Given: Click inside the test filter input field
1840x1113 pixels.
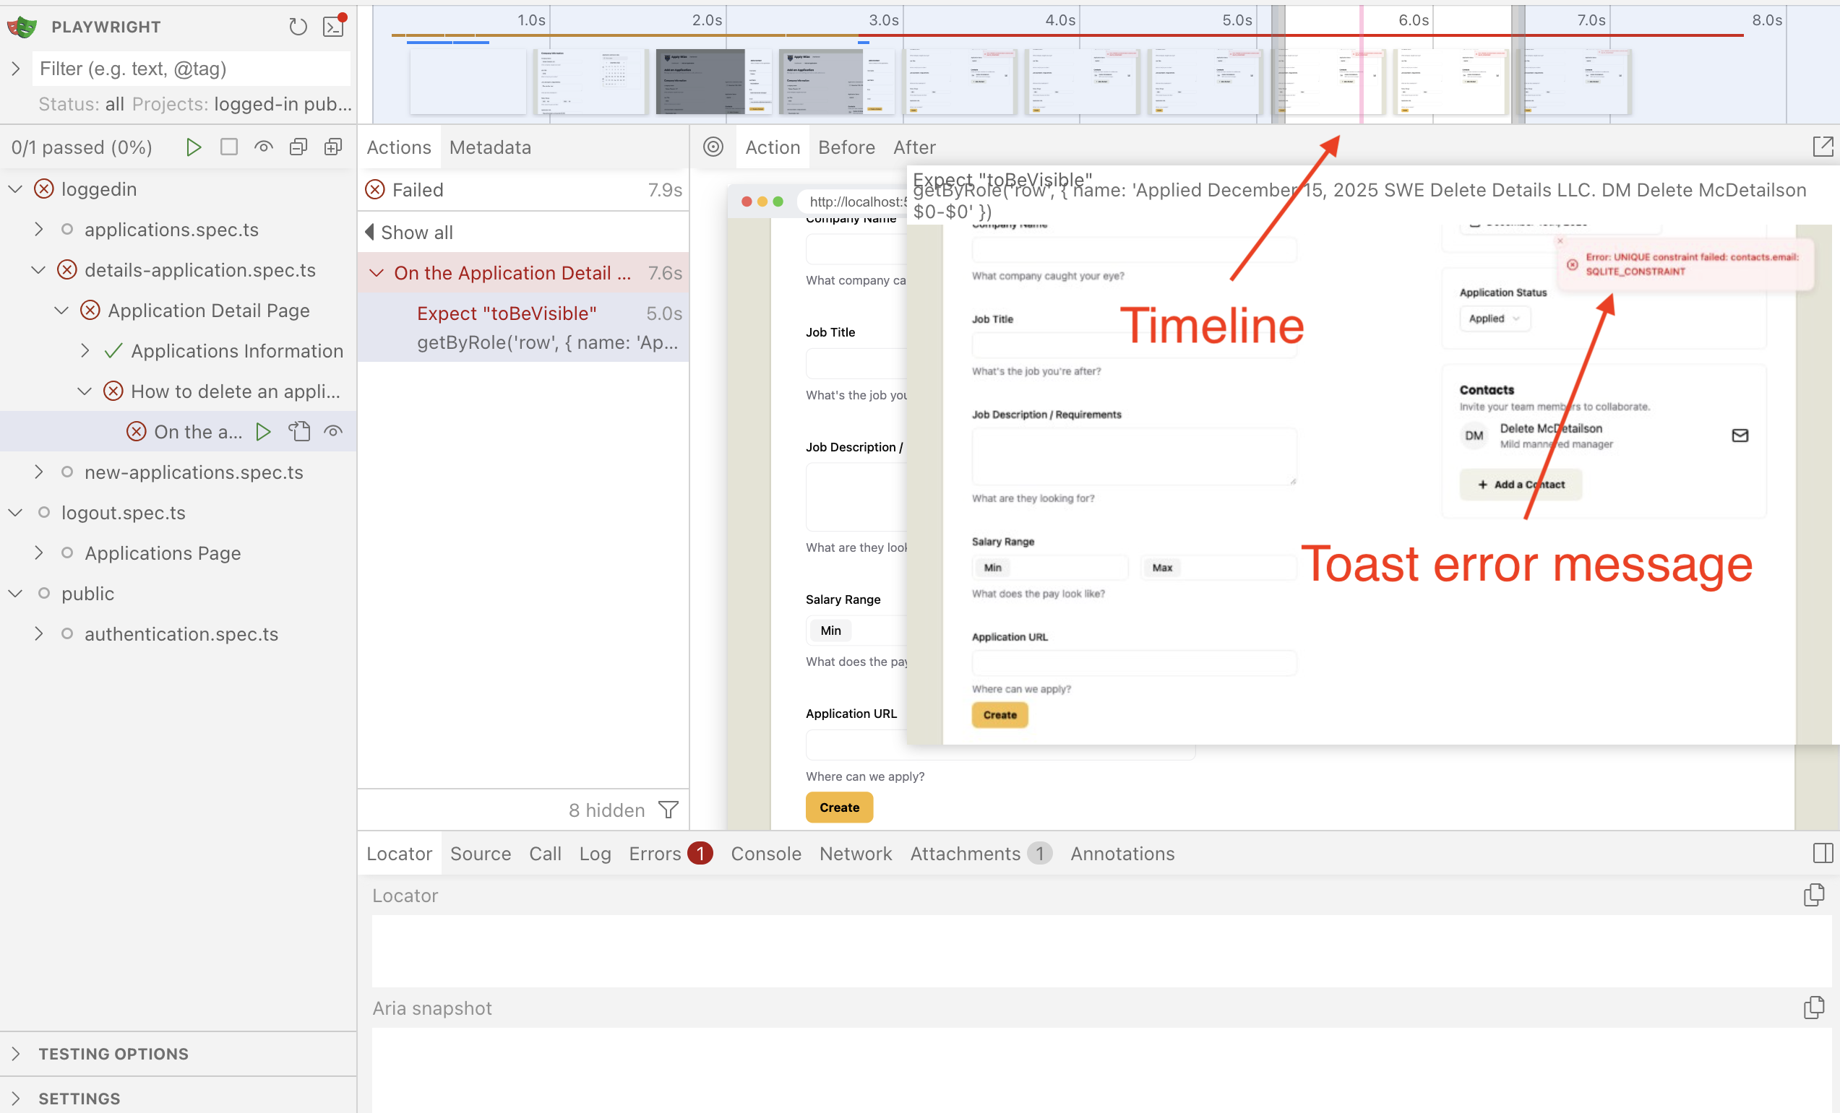Looking at the screenshot, I should tap(190, 68).
